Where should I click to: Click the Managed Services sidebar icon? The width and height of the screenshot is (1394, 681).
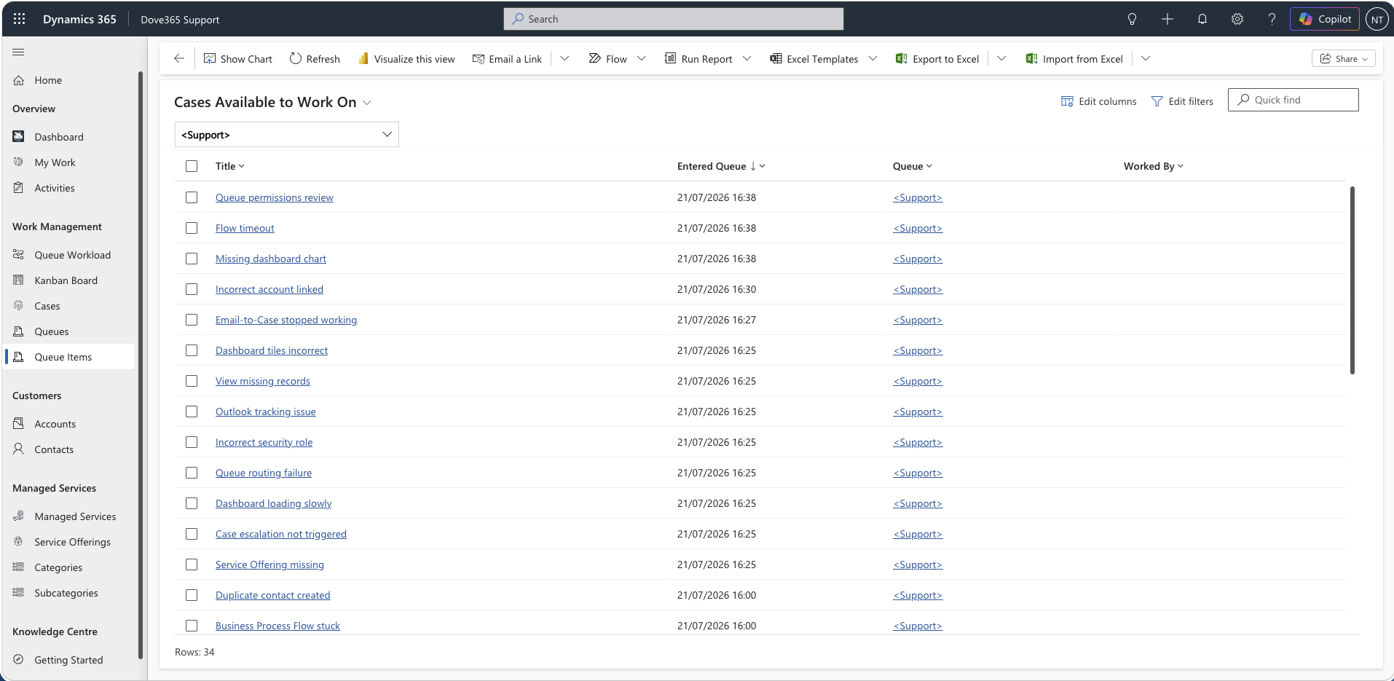pos(19,516)
